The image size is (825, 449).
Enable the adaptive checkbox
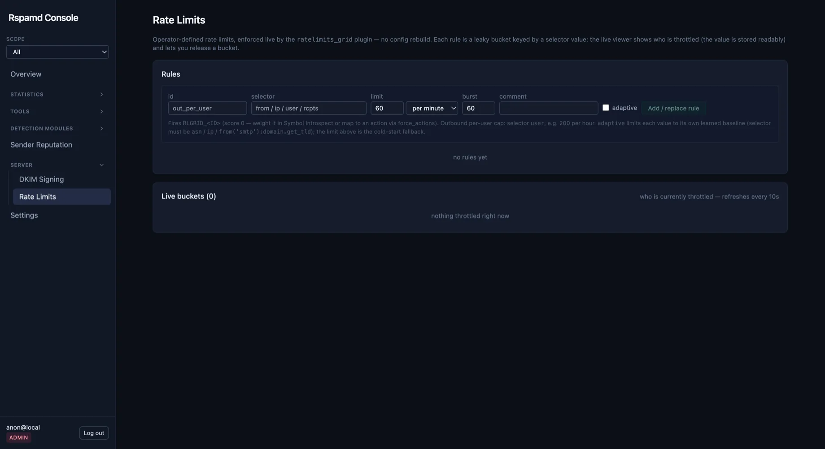(606, 108)
